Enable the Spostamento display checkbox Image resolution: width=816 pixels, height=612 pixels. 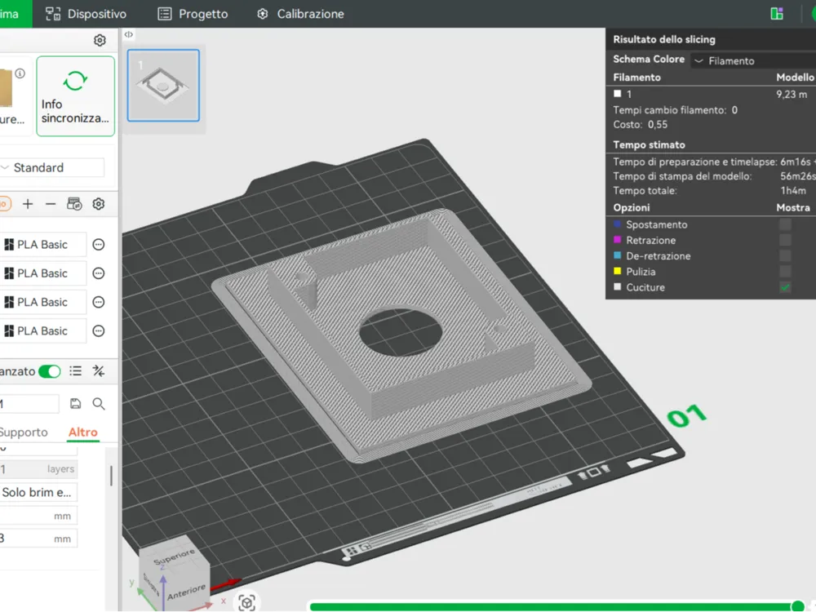[785, 224]
